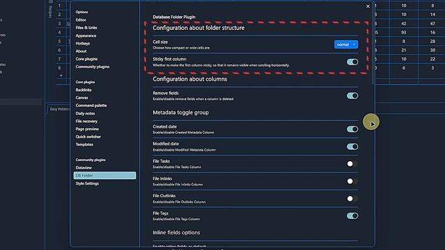Disable Created date metadata column
This screenshot has width=445, height=250.
(353, 129)
